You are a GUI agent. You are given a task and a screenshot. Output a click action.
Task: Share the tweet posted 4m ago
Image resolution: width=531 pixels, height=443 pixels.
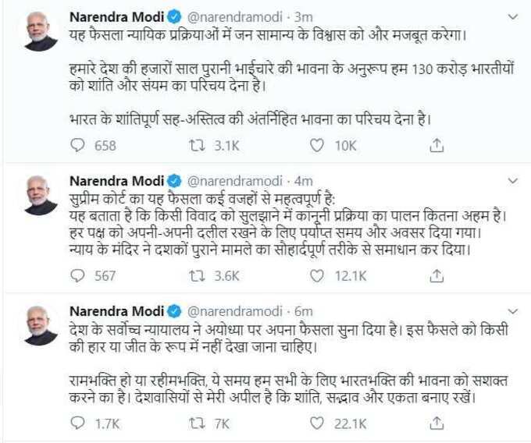point(437,275)
